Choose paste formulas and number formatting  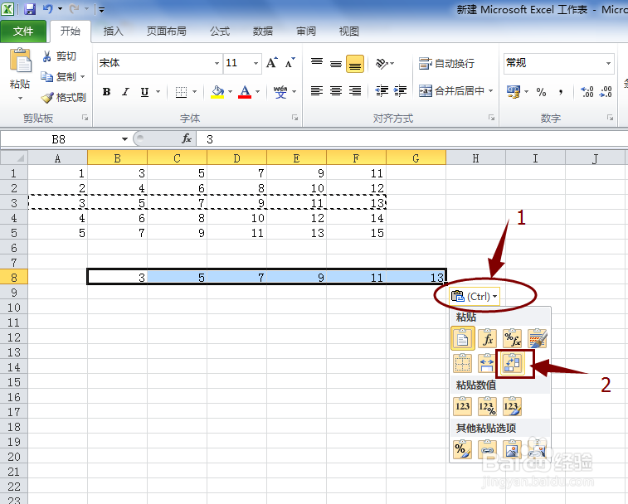pyautogui.click(x=512, y=339)
